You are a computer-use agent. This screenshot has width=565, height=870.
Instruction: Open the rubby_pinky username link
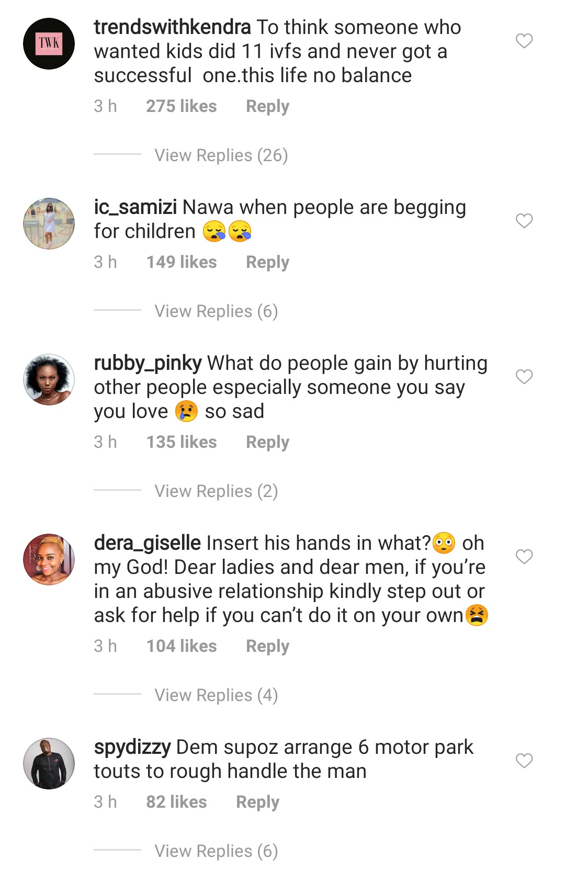point(148,363)
